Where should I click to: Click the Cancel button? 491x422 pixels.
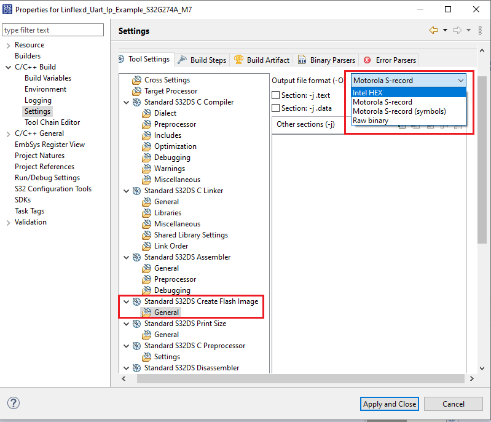point(453,404)
